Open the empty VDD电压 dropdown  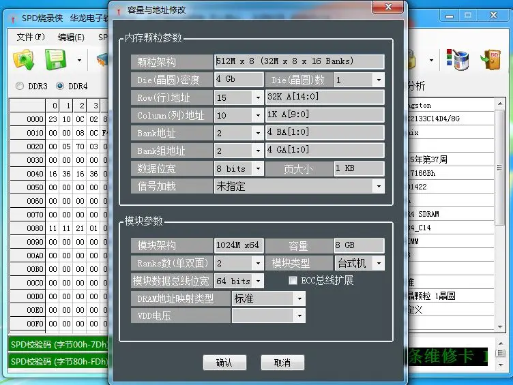click(x=299, y=315)
